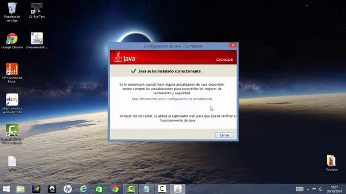The height and width of the screenshot is (194, 346).
Task: Open eBay compra y vende shortcut
Action: click(12, 103)
